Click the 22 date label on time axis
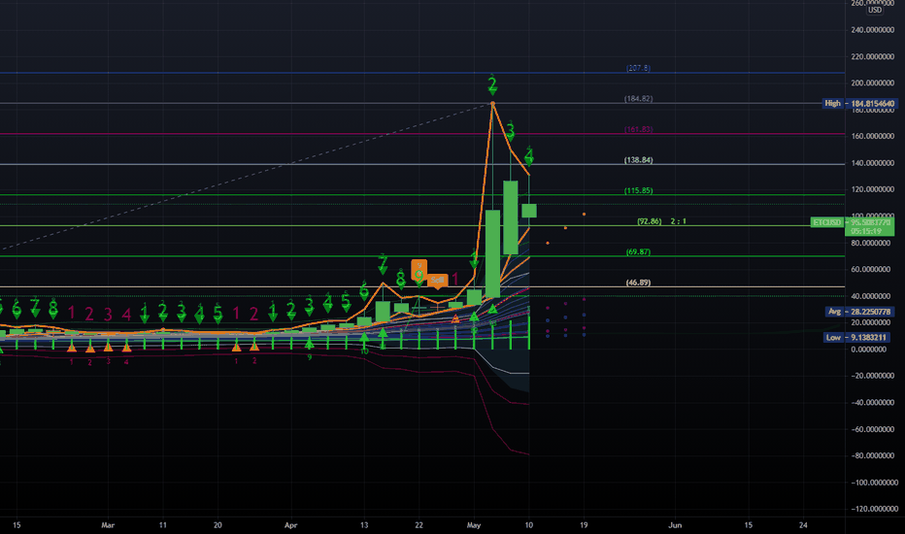The width and height of the screenshot is (905, 534). pyautogui.click(x=419, y=525)
